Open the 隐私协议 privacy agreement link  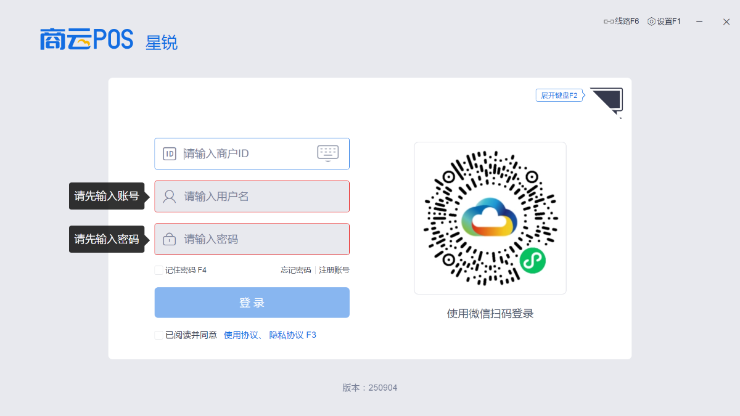[286, 335]
